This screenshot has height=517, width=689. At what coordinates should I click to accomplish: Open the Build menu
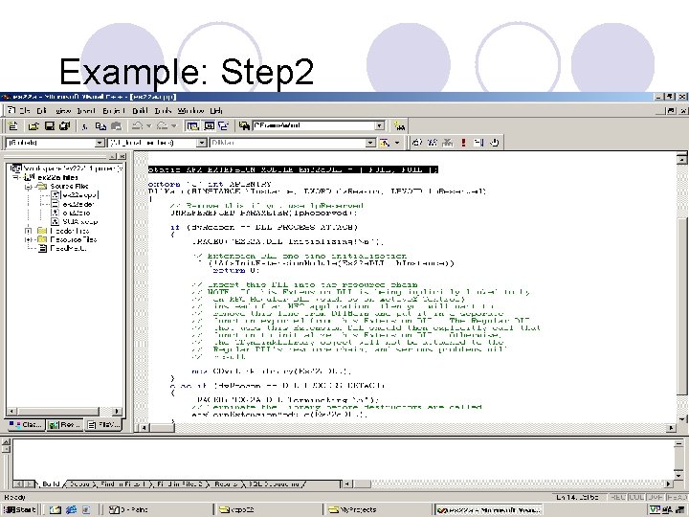tap(140, 111)
